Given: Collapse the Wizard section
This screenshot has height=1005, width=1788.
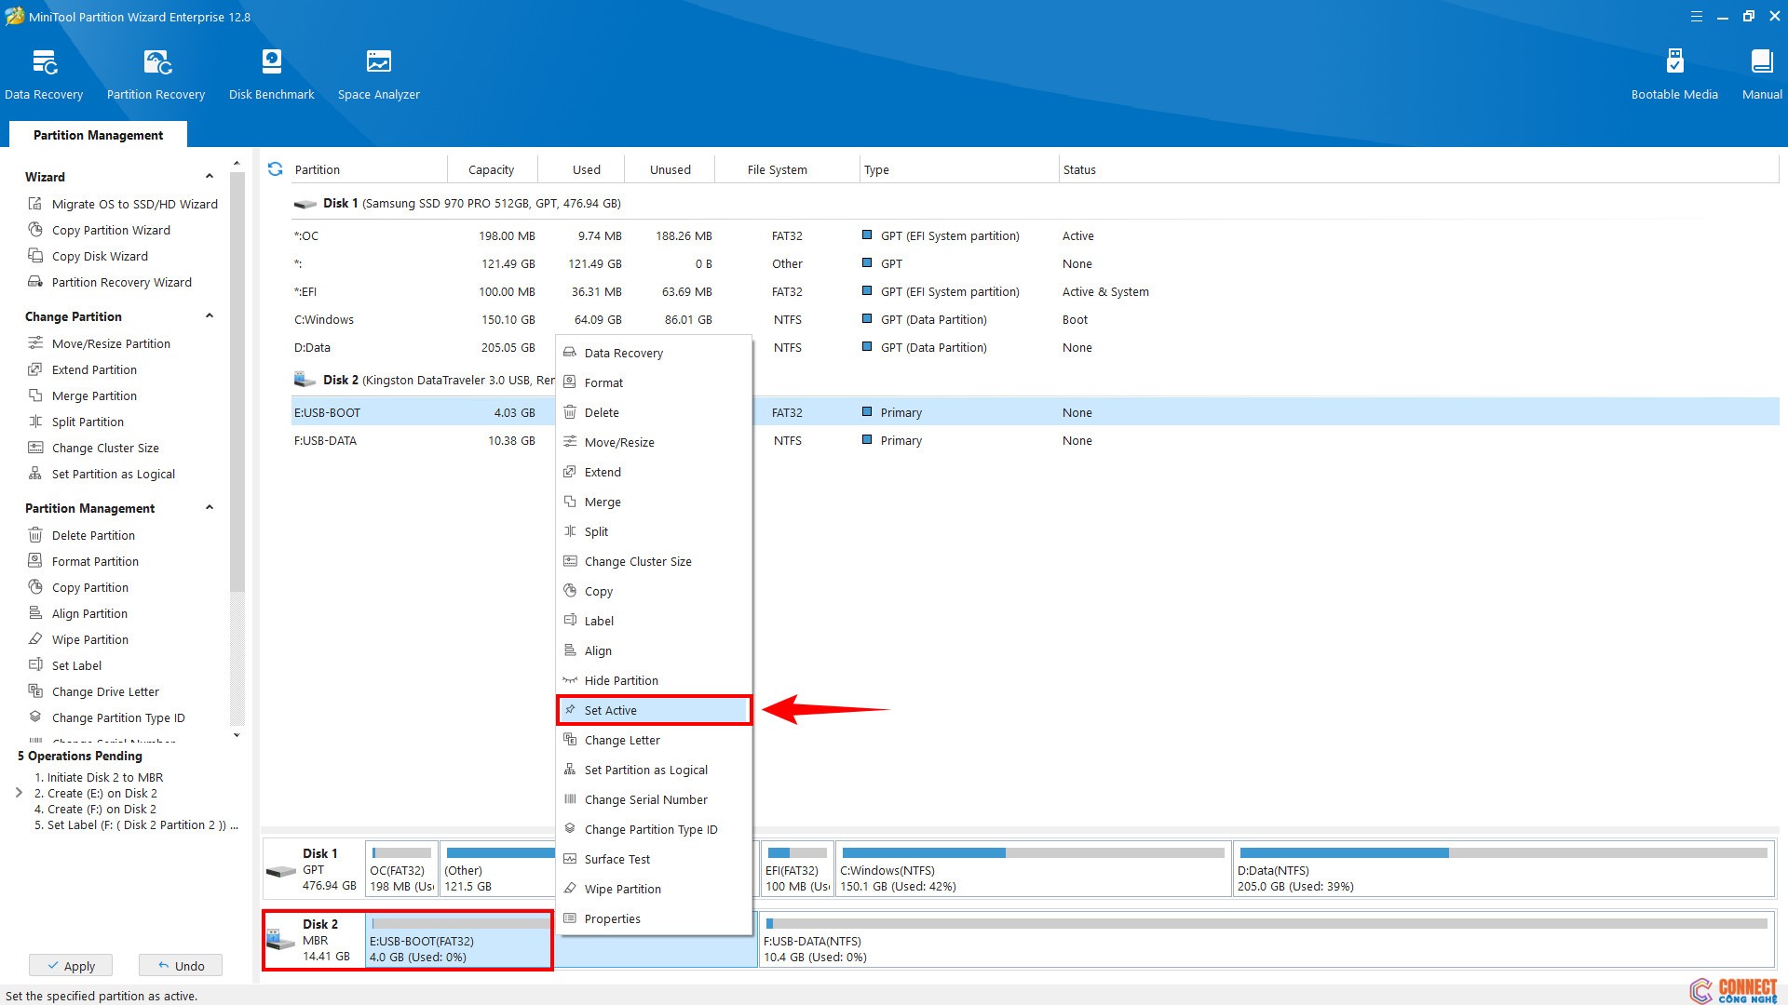Looking at the screenshot, I should (x=210, y=177).
